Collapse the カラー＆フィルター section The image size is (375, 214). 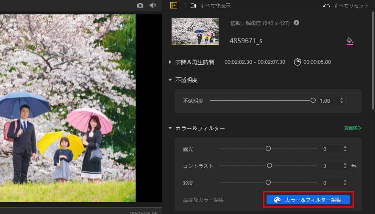[170, 128]
